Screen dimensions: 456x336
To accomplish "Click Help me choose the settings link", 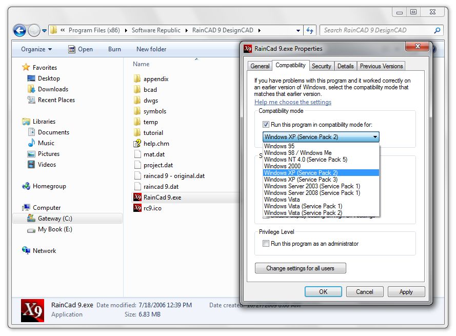I will tap(293, 102).
